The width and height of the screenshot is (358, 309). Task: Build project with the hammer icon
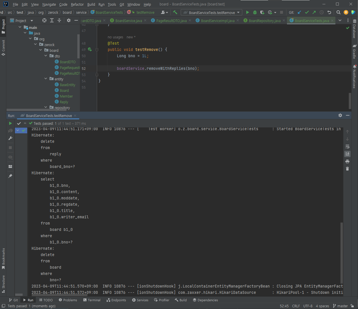tap(175, 12)
